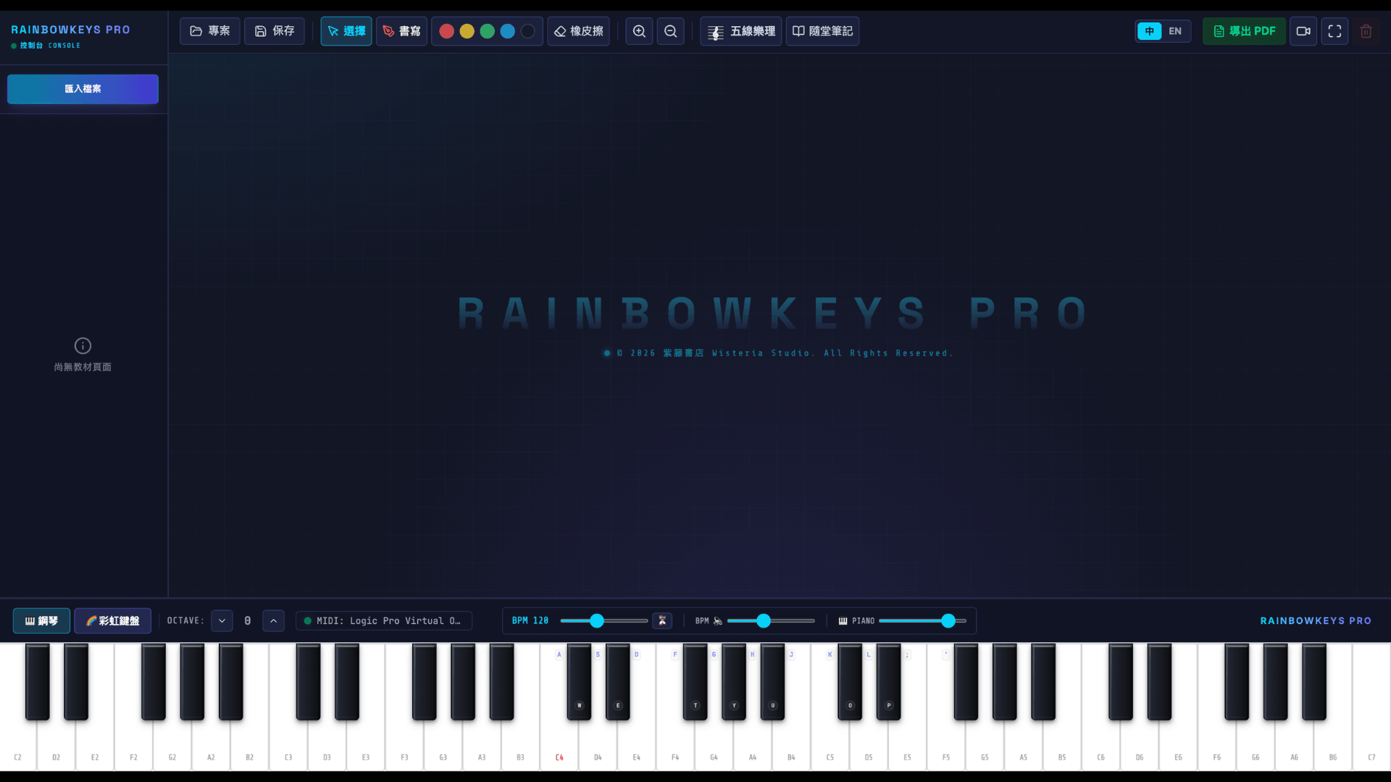
Task: Click the 匯入檔案 import file button
Action: point(83,89)
